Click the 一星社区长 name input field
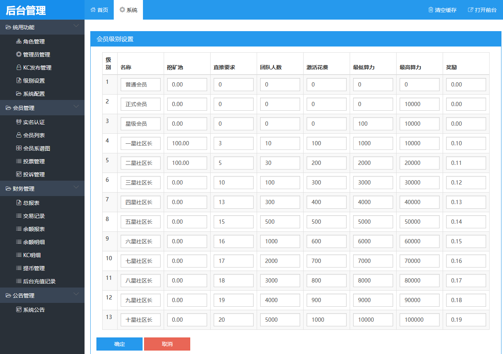Image resolution: width=503 pixels, height=354 pixels. [140, 143]
